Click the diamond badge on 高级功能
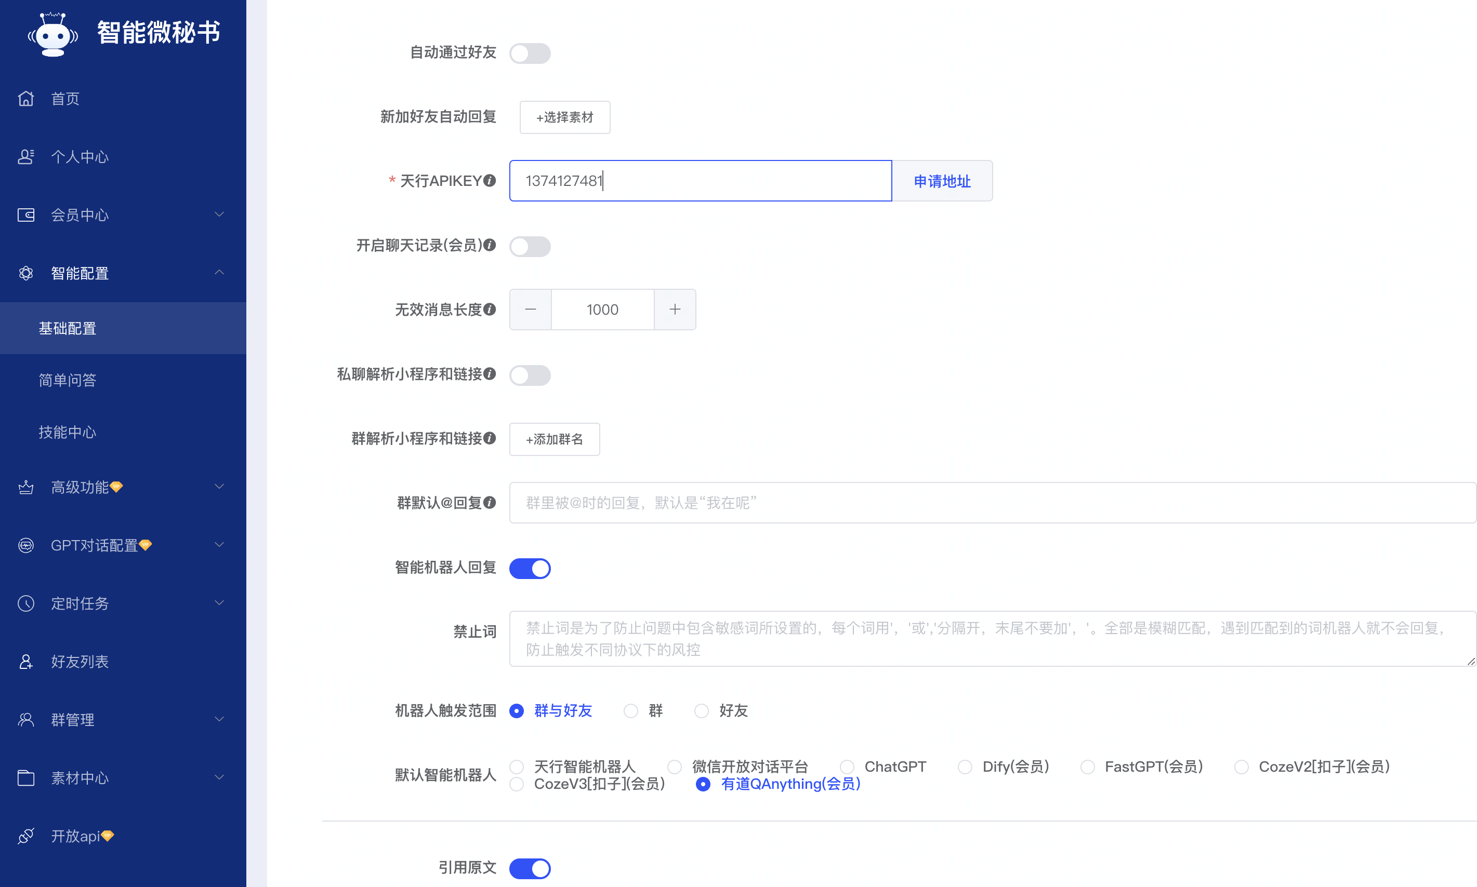The height and width of the screenshot is (887, 1477). 116,487
